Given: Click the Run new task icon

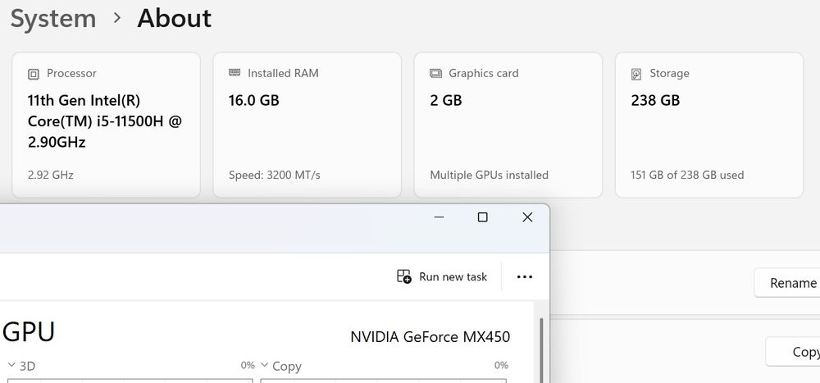Looking at the screenshot, I should coord(403,276).
